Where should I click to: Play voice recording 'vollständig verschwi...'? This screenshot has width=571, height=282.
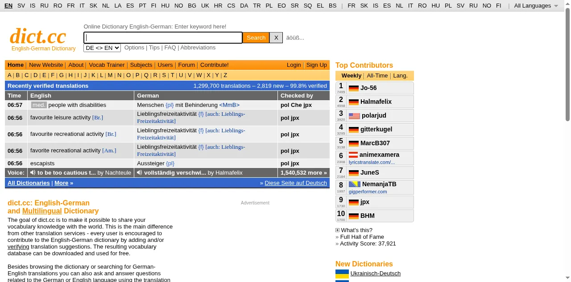point(140,172)
